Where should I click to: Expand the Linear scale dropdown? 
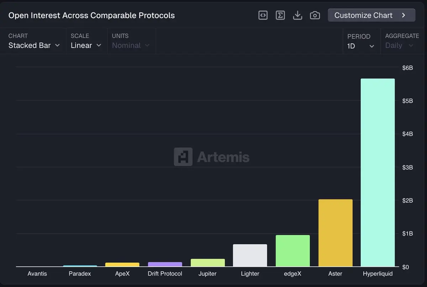coord(86,45)
